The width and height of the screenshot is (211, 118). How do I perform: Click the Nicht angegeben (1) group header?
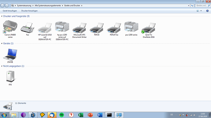[14, 66]
